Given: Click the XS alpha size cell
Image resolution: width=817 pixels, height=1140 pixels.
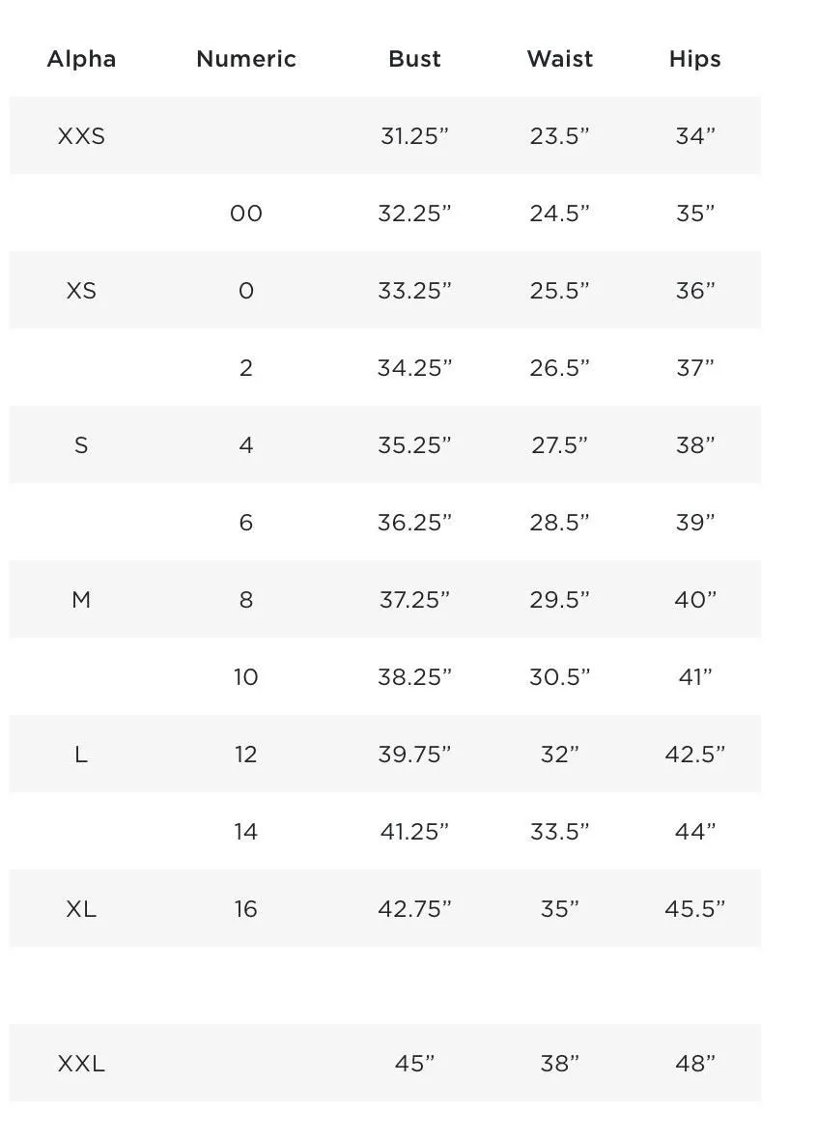Looking at the screenshot, I should (81, 291).
